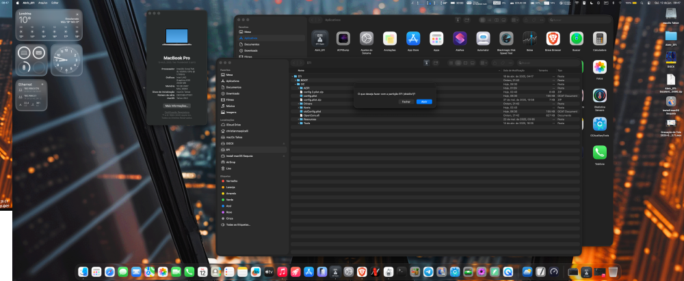This screenshot has height=281, width=684.
Task: Click search field in EFI window toolbar
Action: point(549,63)
